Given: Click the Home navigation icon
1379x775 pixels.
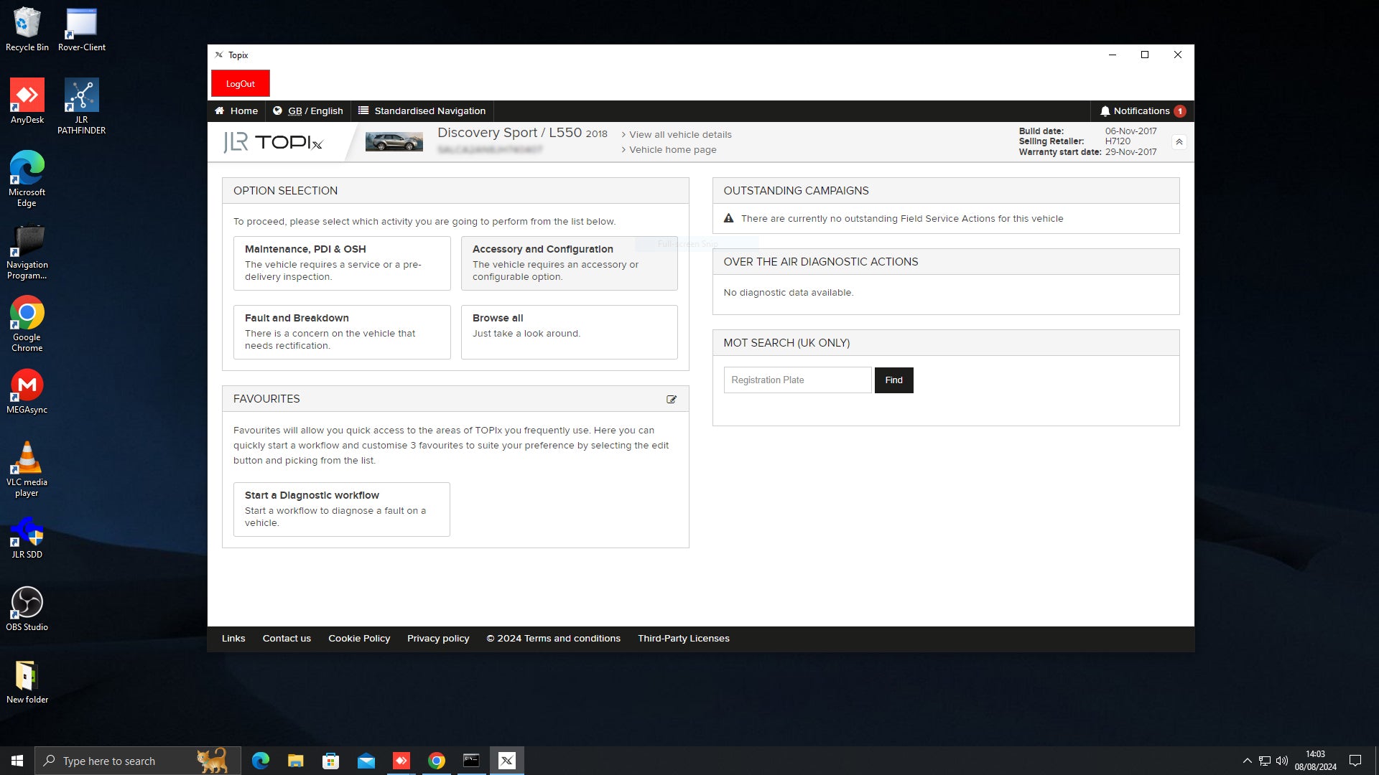Looking at the screenshot, I should point(222,111).
